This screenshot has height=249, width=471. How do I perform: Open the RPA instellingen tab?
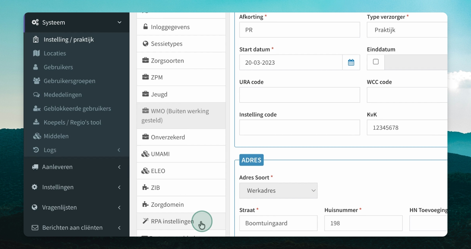pos(181,221)
